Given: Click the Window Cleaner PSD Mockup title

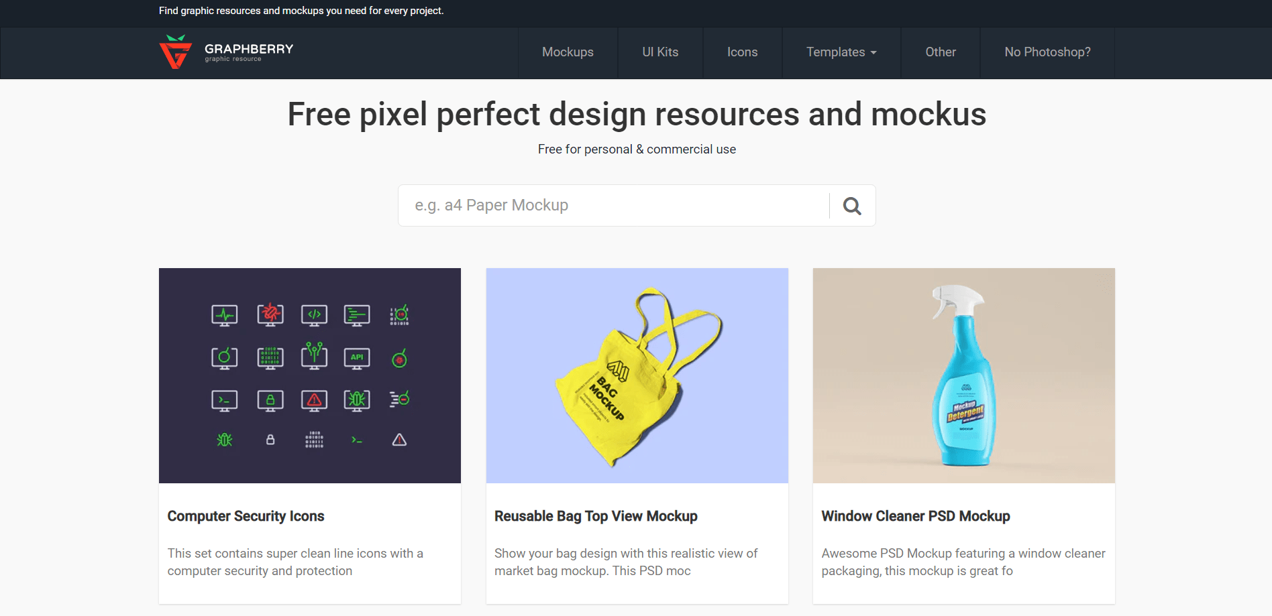Looking at the screenshot, I should point(916,516).
